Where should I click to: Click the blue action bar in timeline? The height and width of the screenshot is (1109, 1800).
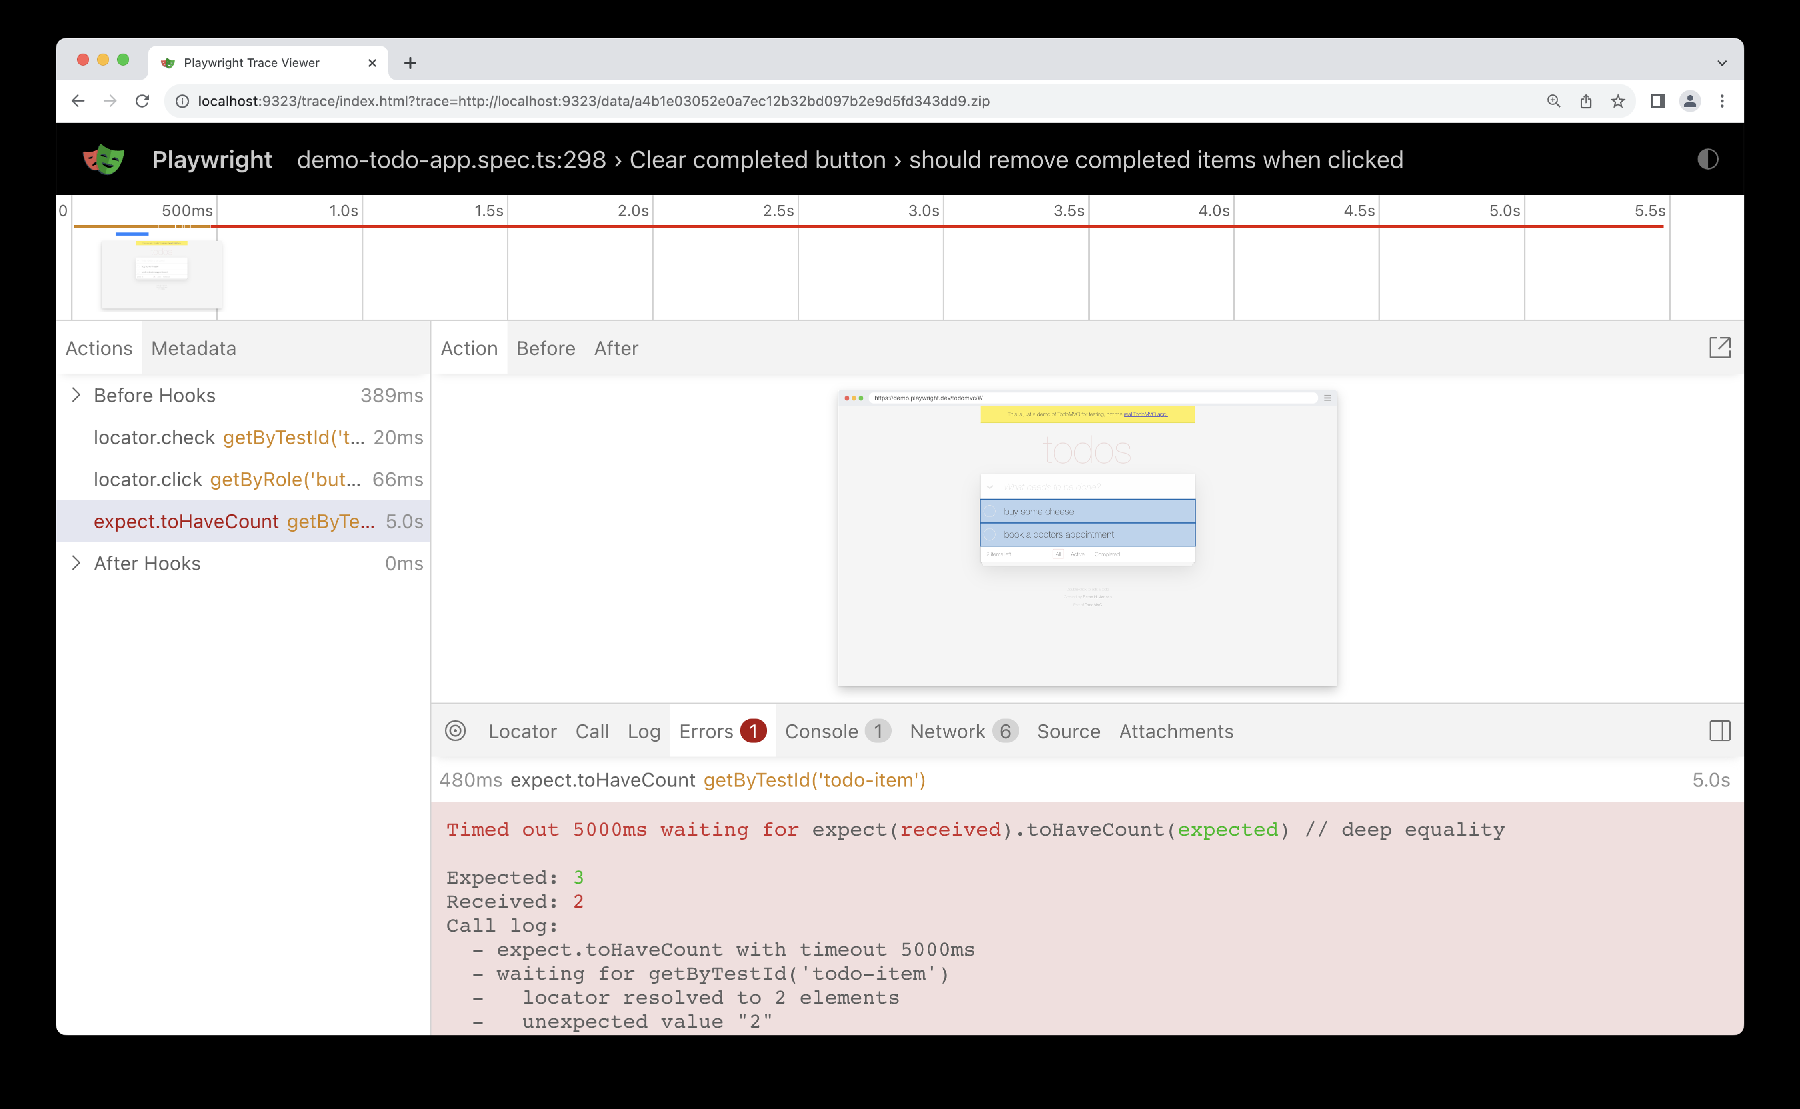coord(132,233)
